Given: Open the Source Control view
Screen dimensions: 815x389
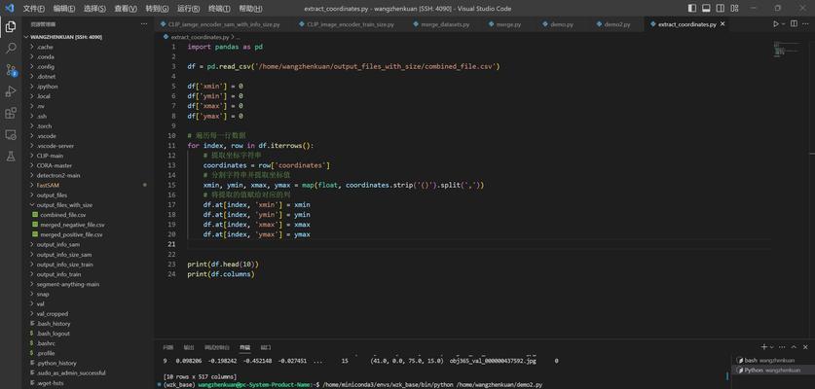Looking at the screenshot, I should pos(11,70).
